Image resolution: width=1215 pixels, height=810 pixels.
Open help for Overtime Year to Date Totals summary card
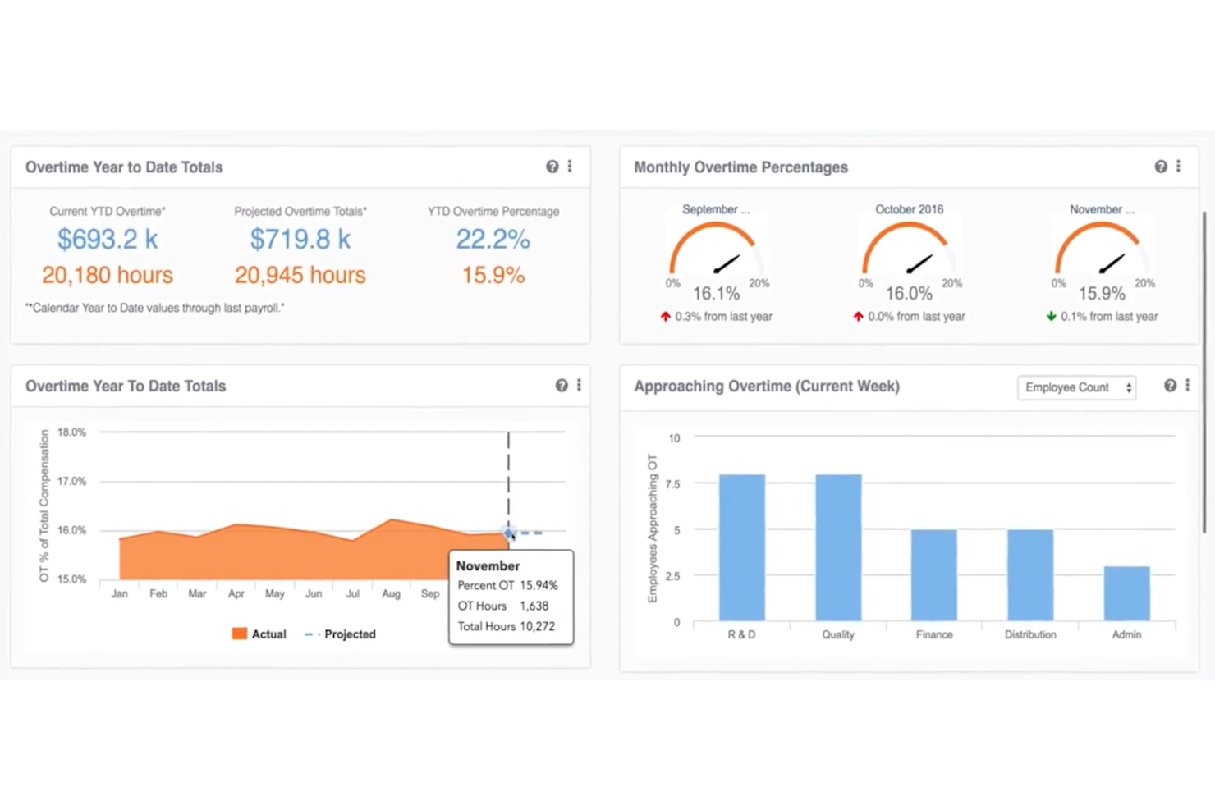[552, 167]
